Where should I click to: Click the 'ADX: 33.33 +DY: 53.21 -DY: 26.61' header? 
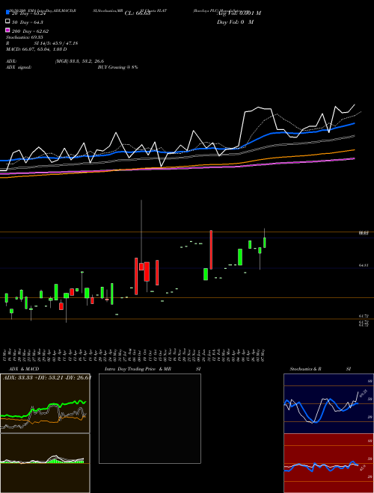tap(47, 378)
